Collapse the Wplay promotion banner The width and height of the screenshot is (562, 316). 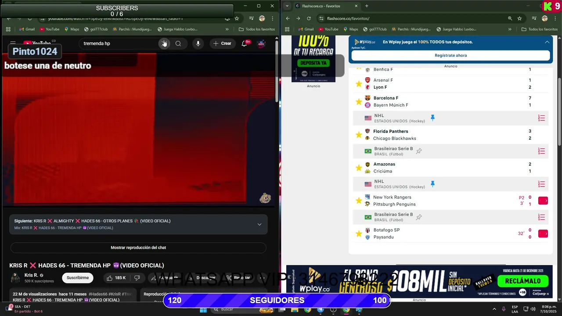coord(547,42)
